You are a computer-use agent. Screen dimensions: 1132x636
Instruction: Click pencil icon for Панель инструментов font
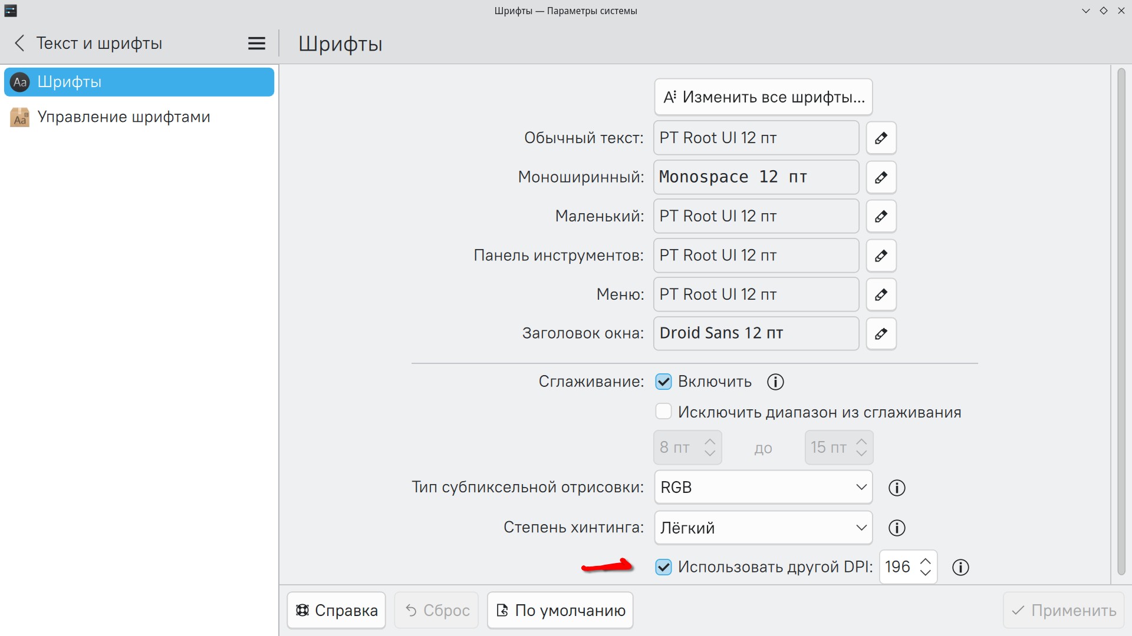[881, 256]
